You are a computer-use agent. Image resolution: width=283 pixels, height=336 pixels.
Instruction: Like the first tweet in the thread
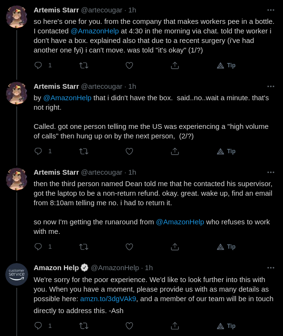pos(129,65)
